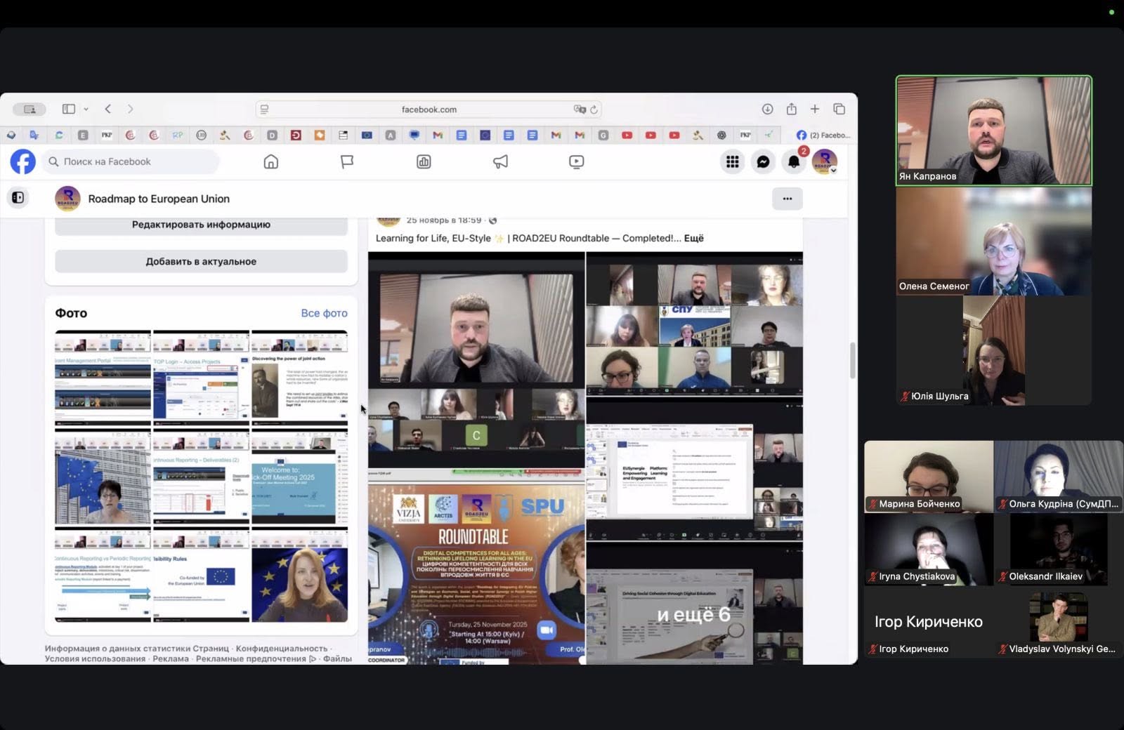Show Safari downloads
This screenshot has width=1124, height=730.
coord(767,109)
